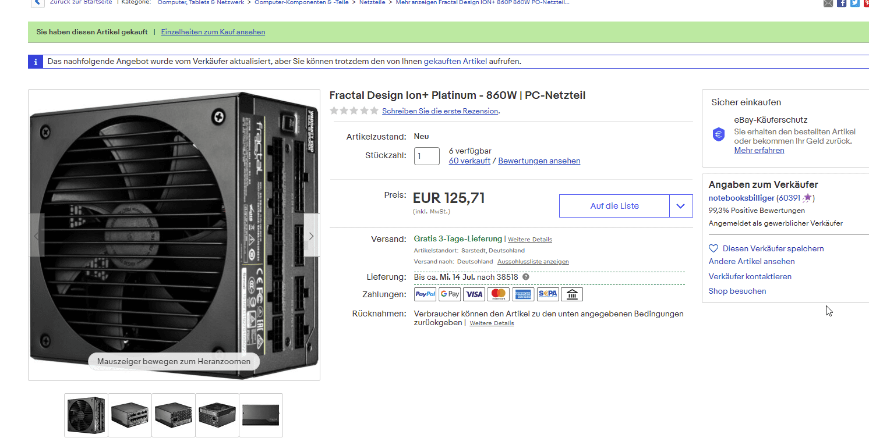
Task: Click the Angaben zum Verkäufer heading
Action: (x=763, y=184)
